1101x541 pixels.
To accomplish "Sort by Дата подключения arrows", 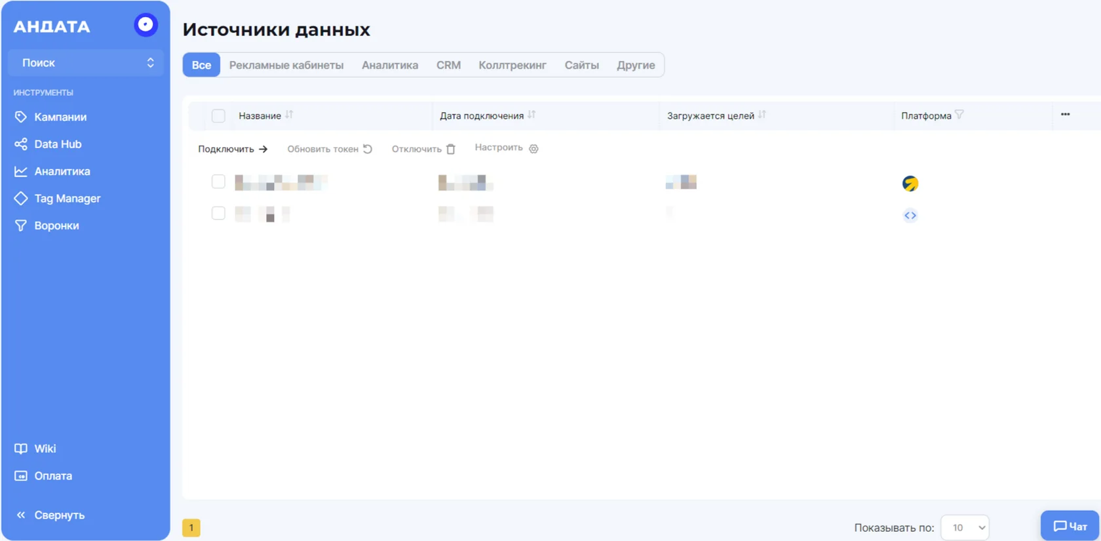I will tap(531, 115).
